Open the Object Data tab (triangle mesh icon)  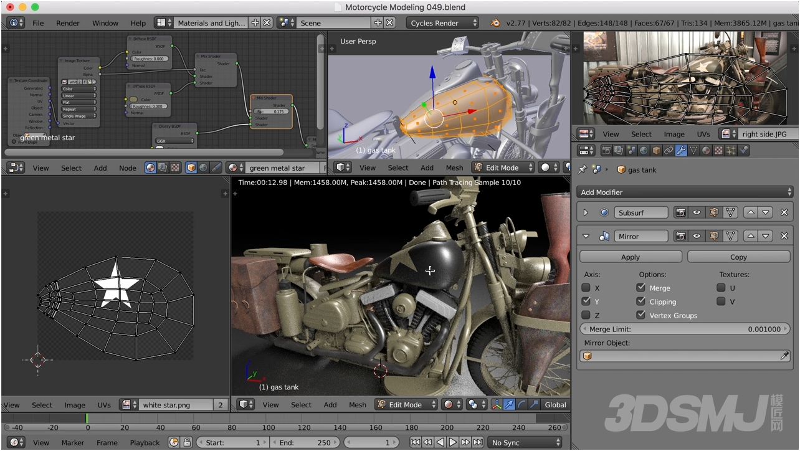693,150
